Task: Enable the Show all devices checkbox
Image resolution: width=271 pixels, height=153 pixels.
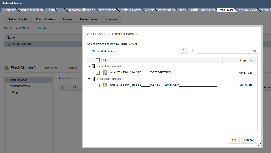Action: 89,51
